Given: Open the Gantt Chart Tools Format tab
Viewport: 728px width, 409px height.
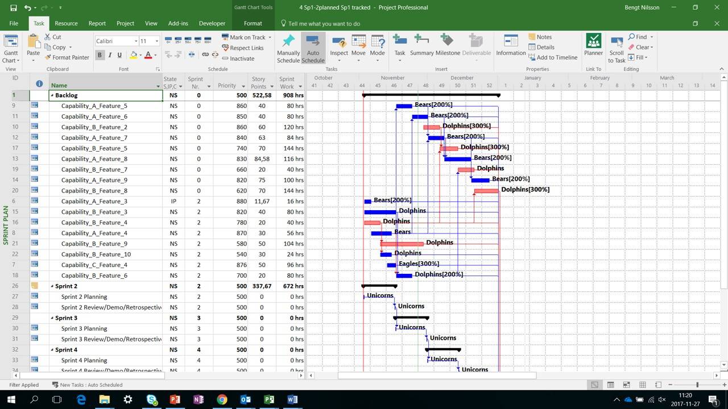Looking at the screenshot, I should 253,23.
